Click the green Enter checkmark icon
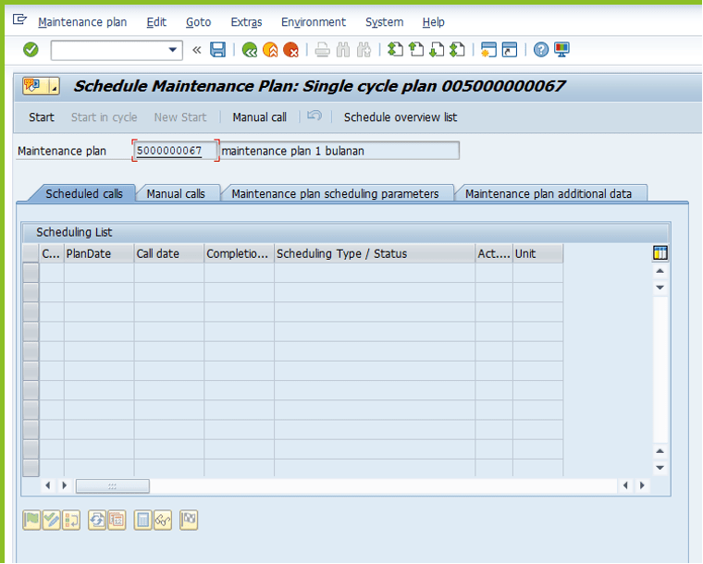Image resolution: width=703 pixels, height=564 pixels. click(x=31, y=50)
